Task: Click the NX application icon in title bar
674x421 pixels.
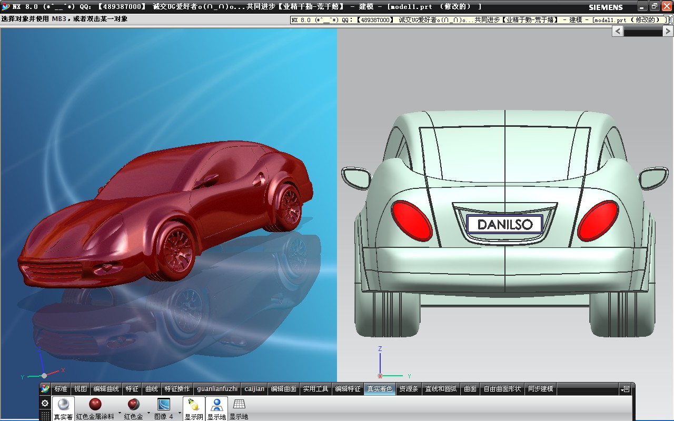Action: coord(6,6)
